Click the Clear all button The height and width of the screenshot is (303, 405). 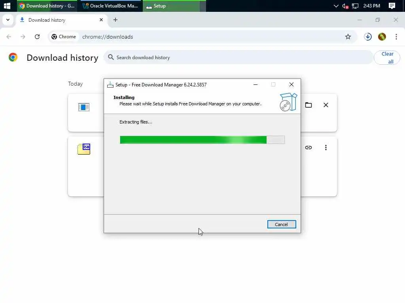[x=387, y=58]
